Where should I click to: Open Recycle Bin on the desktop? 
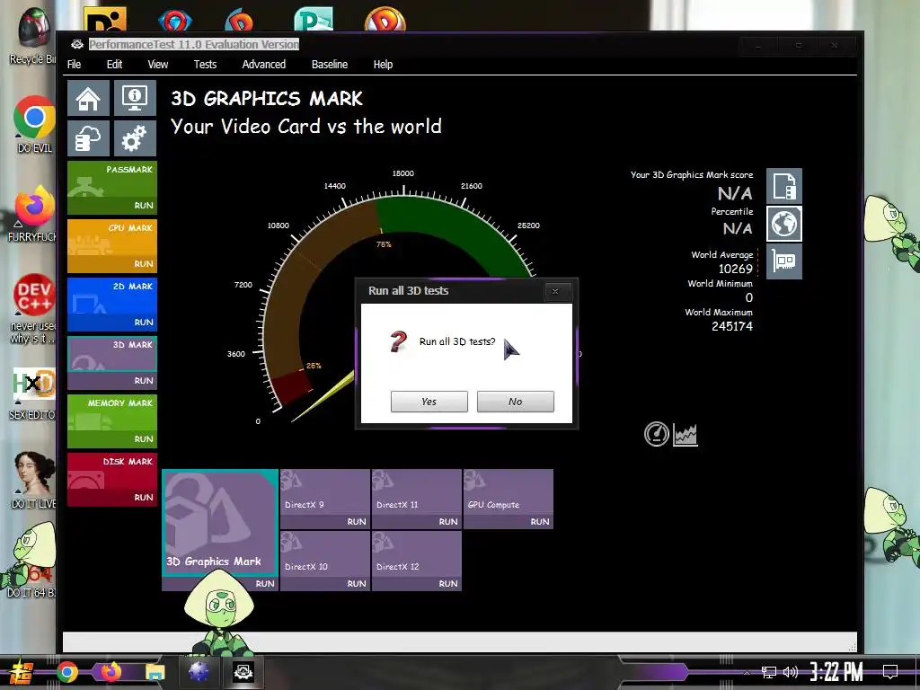pos(33,36)
